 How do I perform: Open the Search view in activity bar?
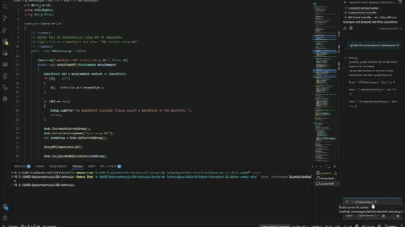[x=5, y=6]
